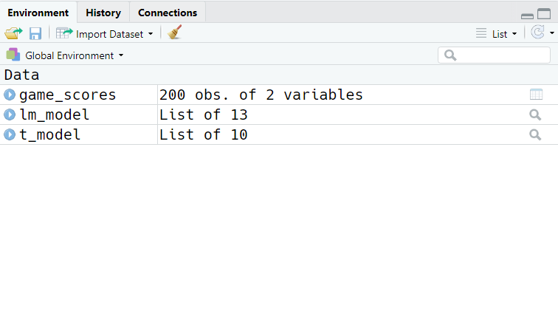The image size is (558, 314).
Task: Switch to the Connections tab
Action: coord(168,13)
